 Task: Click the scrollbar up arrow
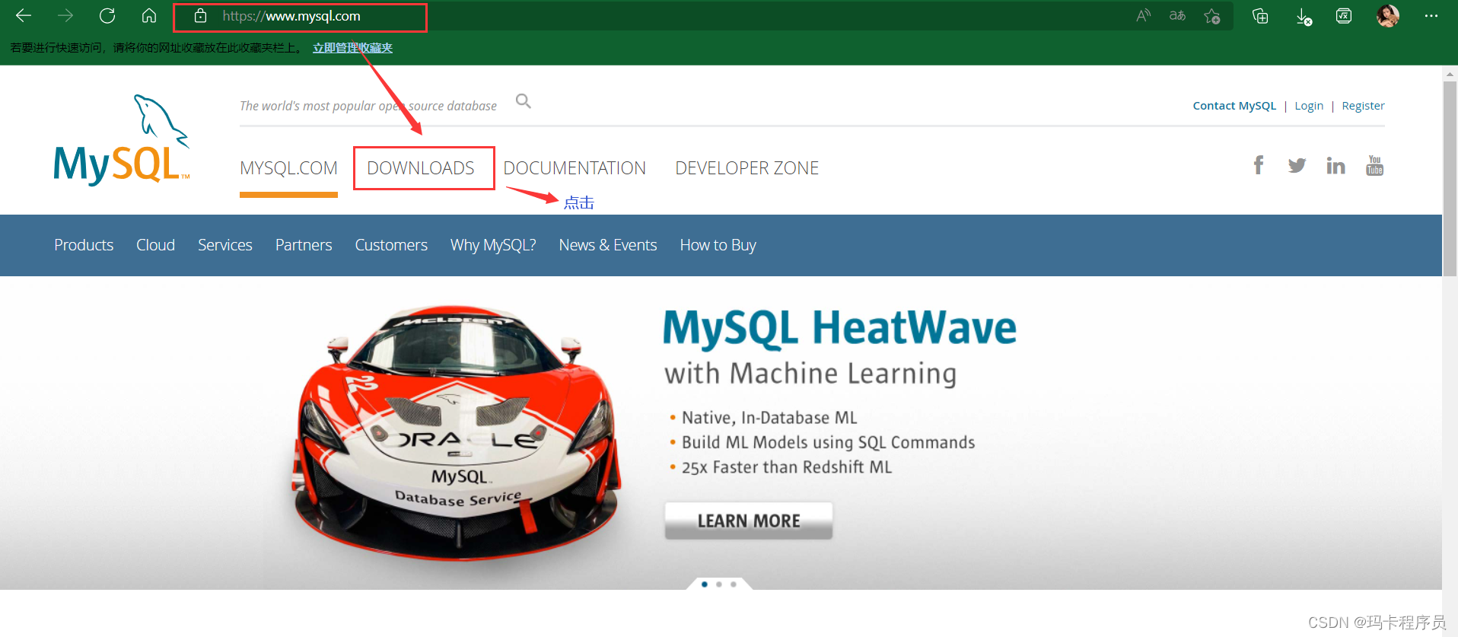click(x=1450, y=74)
